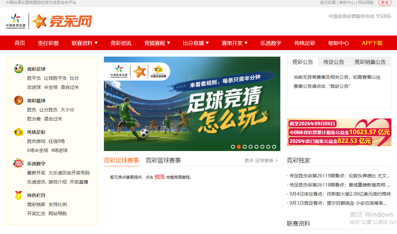
Task: Click the 登录 button
Action: coord(385,3)
